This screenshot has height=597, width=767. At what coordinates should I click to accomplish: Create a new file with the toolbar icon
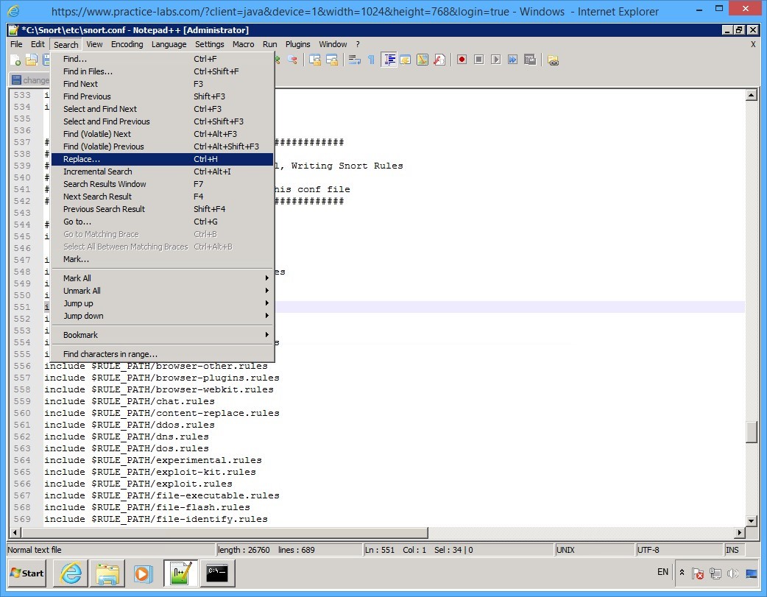point(15,60)
